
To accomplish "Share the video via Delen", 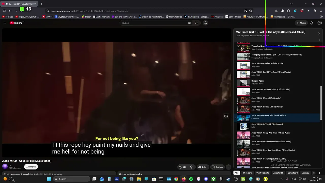I will point(203,167).
